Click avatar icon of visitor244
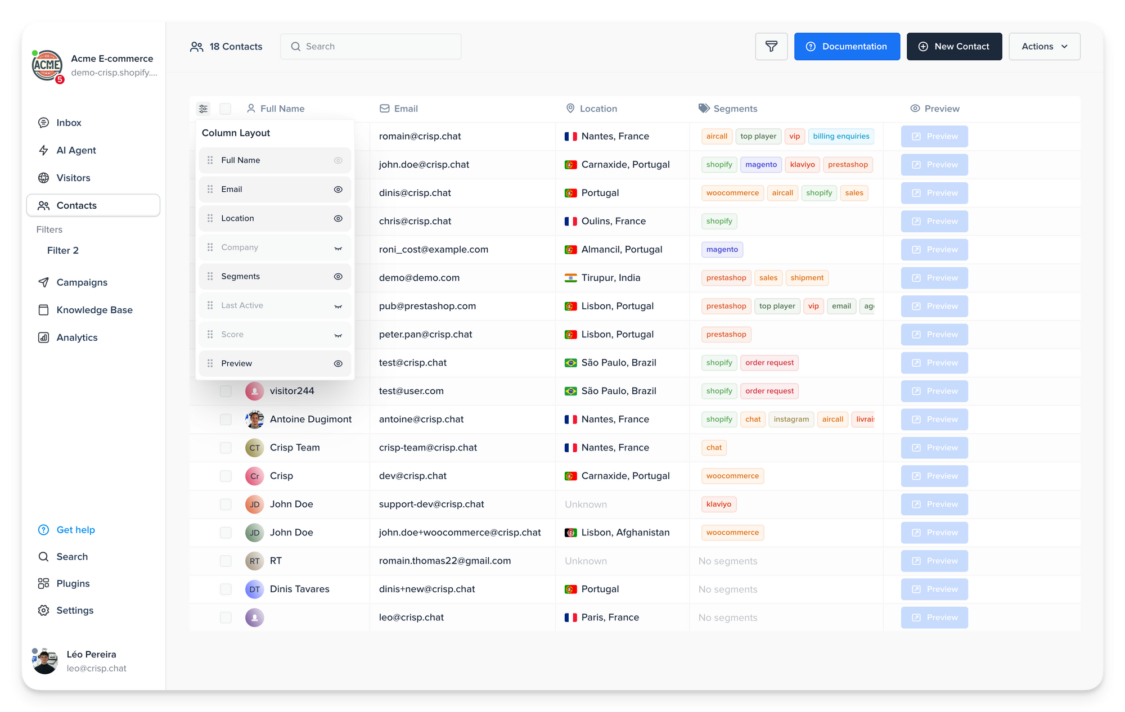1125x712 pixels. click(x=254, y=391)
